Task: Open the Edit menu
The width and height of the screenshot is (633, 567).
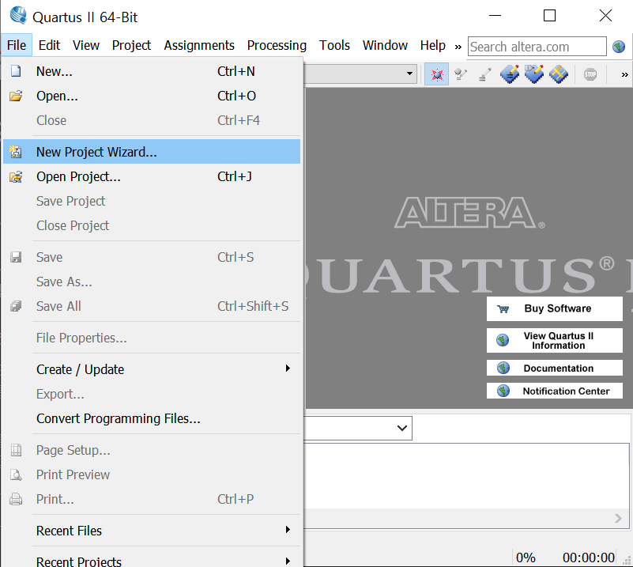Action: coord(49,45)
